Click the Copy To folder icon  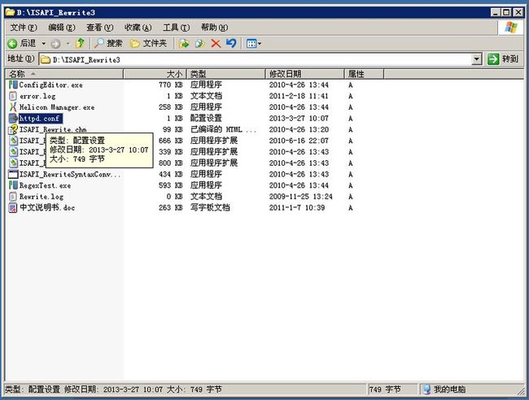pyautogui.click(x=200, y=43)
